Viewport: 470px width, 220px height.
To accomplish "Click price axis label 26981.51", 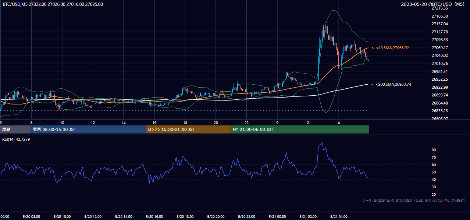I will (440, 71).
